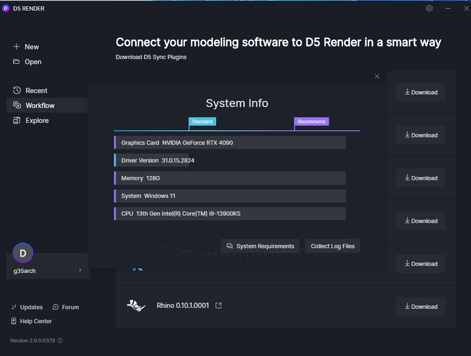
Task: Click the Rhino 0.10.1.0001 label
Action: (x=183, y=305)
